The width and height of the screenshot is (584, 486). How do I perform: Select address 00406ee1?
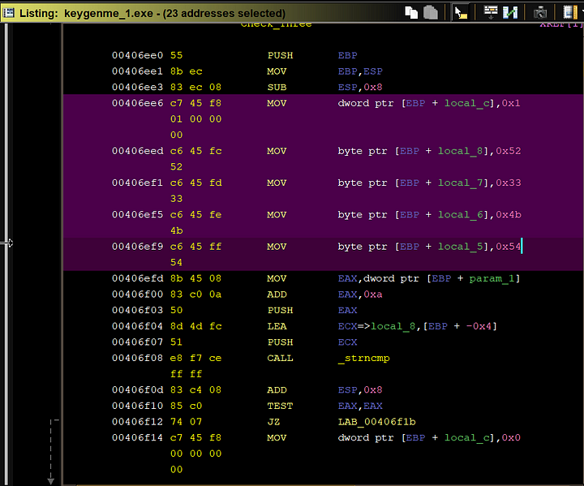(137, 71)
